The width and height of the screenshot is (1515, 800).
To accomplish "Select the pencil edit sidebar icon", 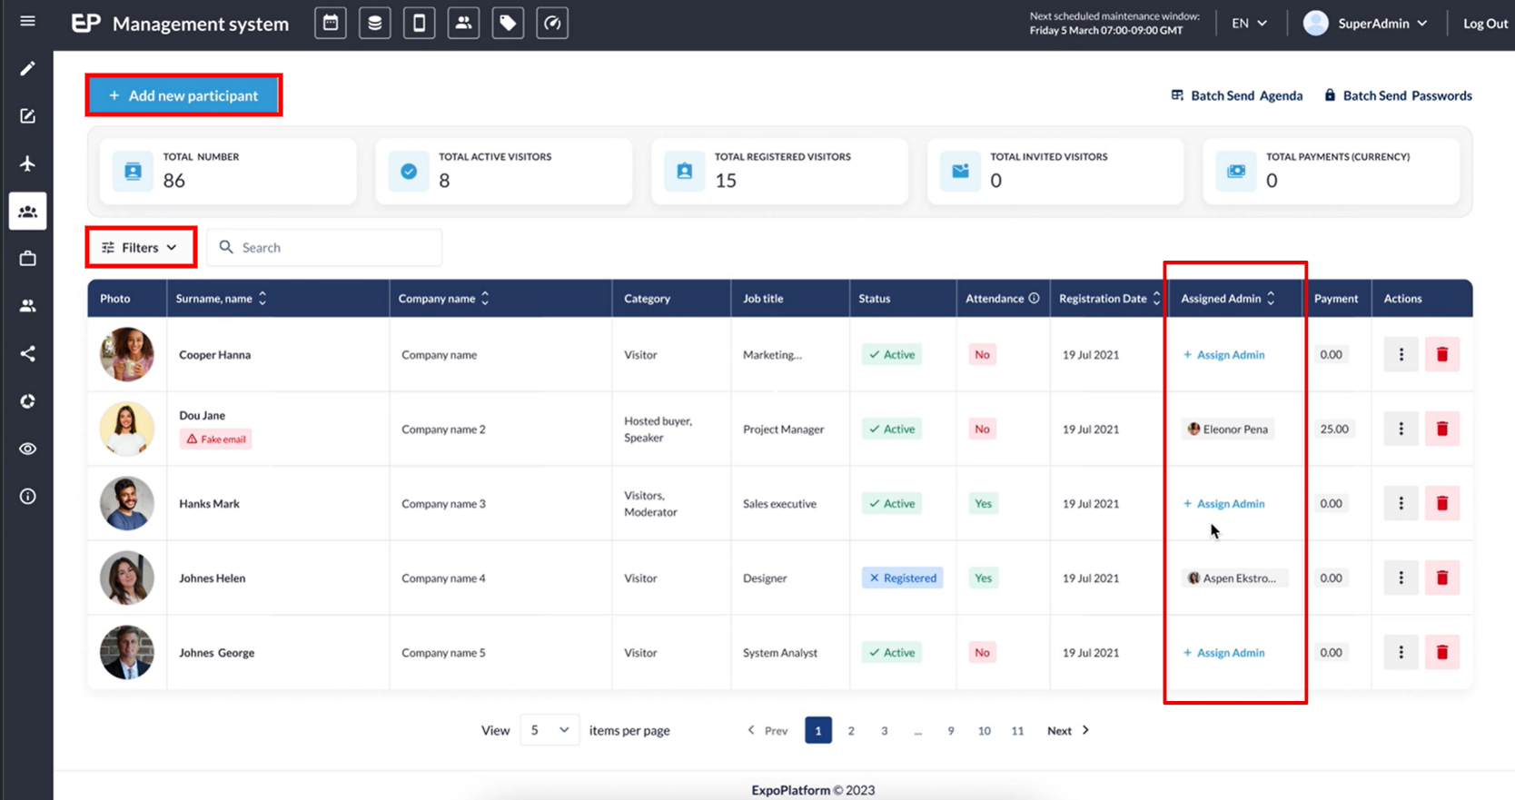I will tap(27, 68).
